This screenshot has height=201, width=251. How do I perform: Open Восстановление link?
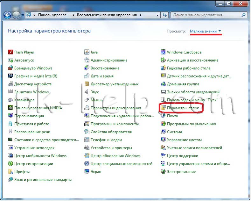tap(105, 68)
